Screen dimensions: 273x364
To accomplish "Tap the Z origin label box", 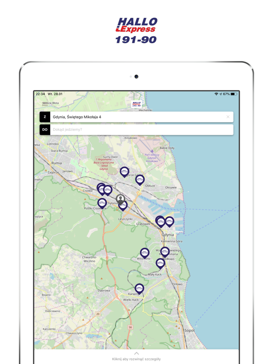I will (x=45, y=117).
